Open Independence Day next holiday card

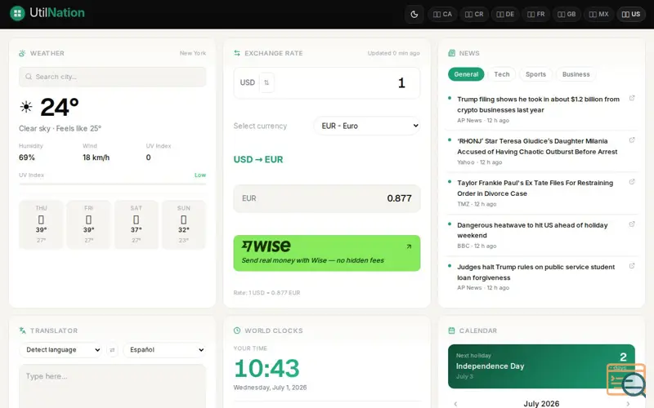541,366
